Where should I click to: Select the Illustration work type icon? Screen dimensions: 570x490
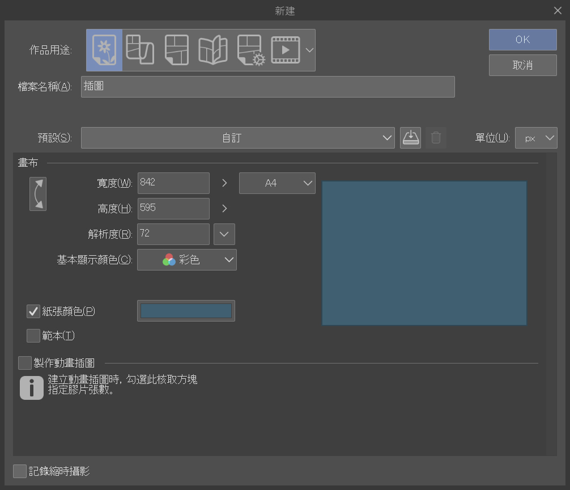click(x=104, y=50)
